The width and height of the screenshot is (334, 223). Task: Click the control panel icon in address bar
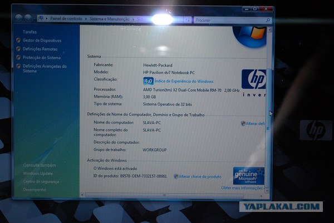[41, 18]
